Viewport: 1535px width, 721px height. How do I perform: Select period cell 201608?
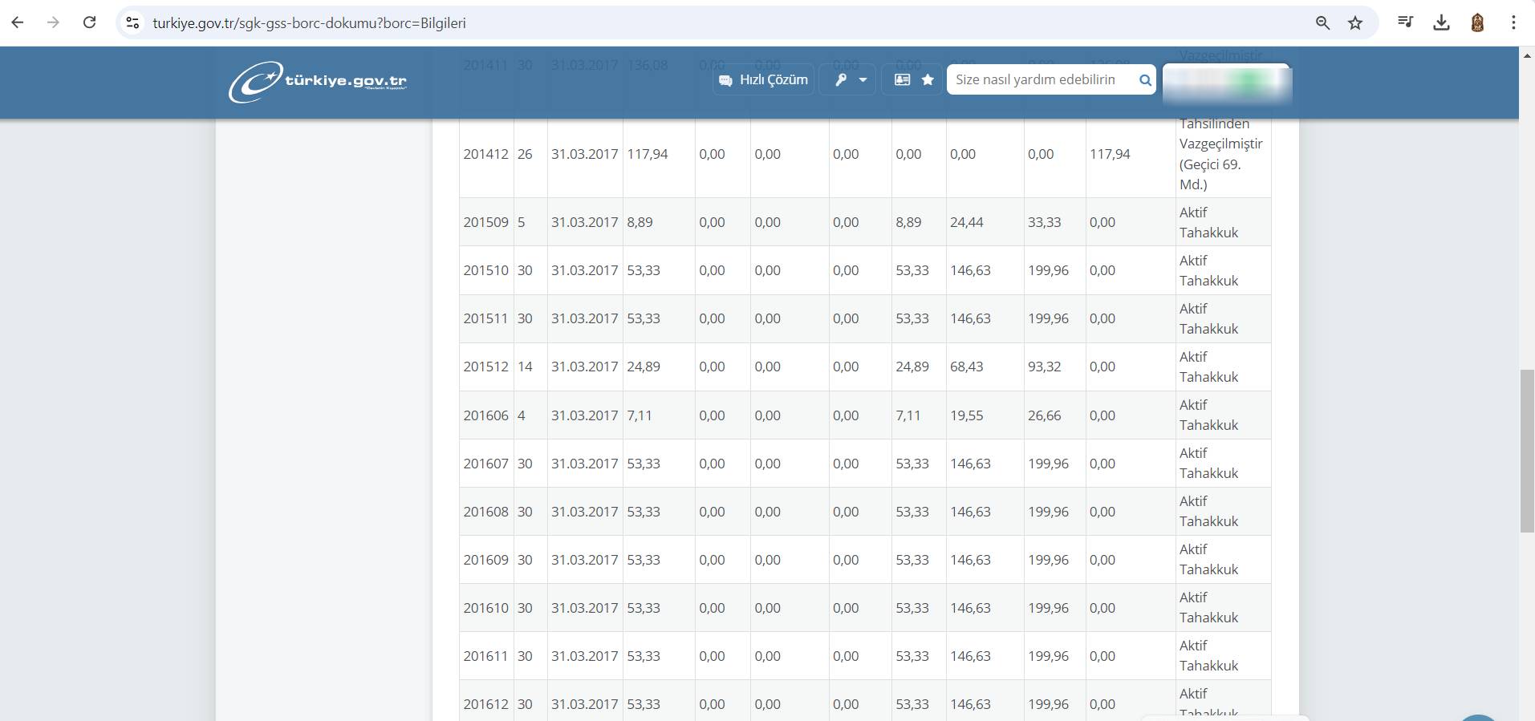click(485, 512)
